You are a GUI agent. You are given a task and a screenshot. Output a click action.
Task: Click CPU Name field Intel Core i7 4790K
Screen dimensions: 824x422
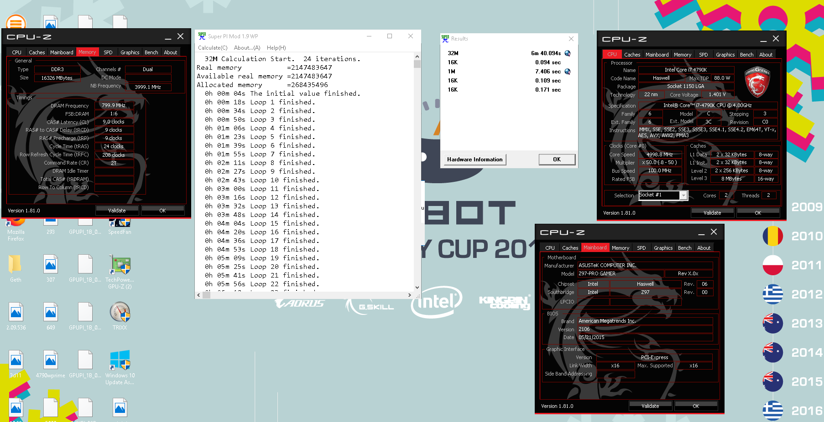[x=686, y=70]
